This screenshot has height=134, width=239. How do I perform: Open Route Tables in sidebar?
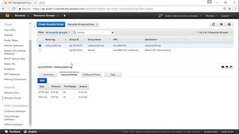pos(11,41)
